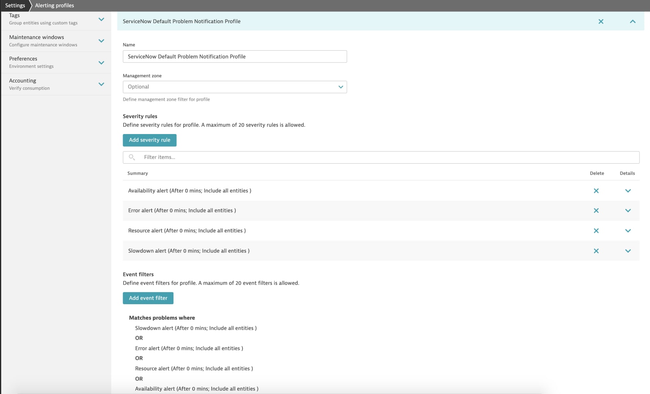Collapse the ServiceNow profile header panel

point(633,22)
